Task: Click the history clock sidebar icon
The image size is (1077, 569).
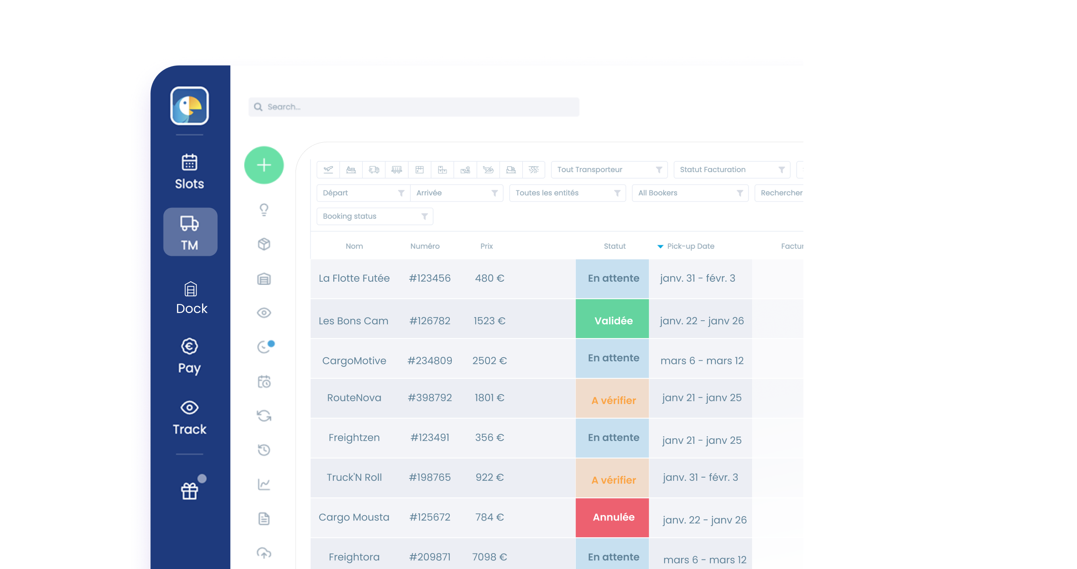Action: coord(264,450)
